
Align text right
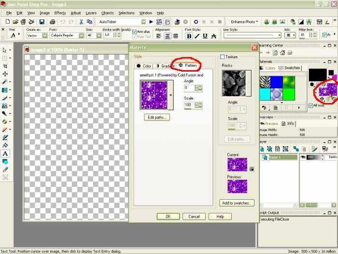pos(176,36)
